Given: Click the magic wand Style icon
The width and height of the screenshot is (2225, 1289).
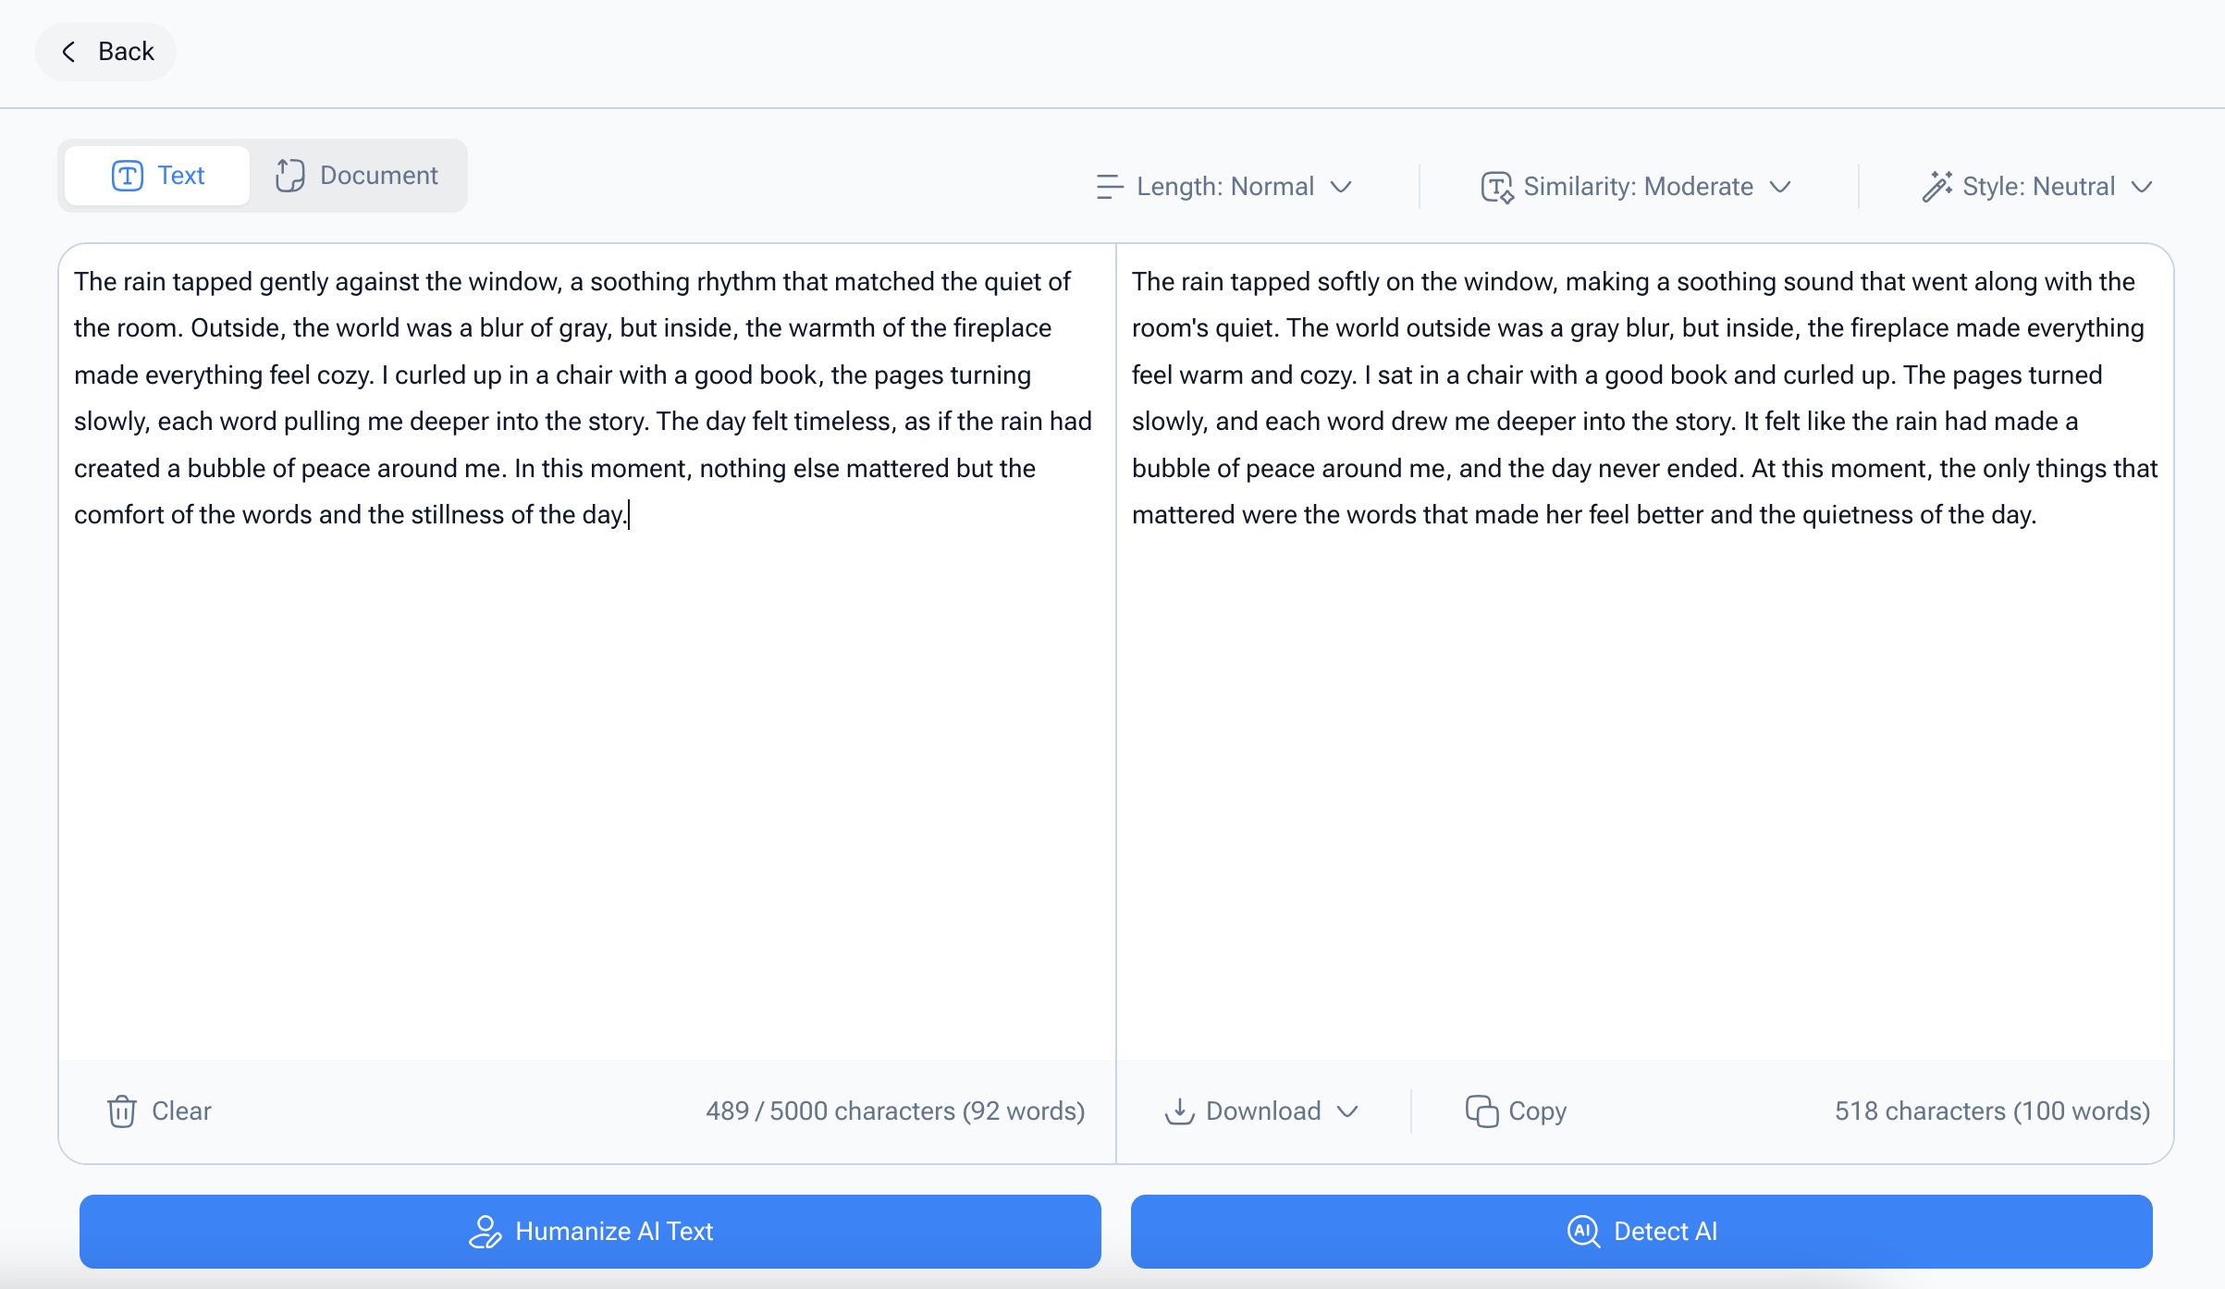Looking at the screenshot, I should [x=1936, y=187].
